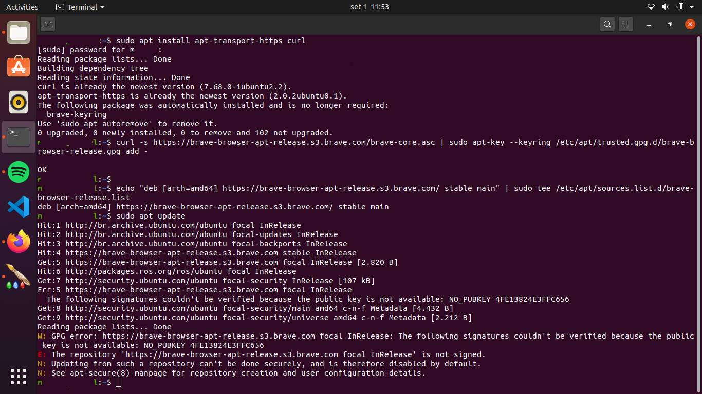The width and height of the screenshot is (702, 394).
Task: Click the terminal vertical scrollbar
Action: pyautogui.click(x=698, y=205)
